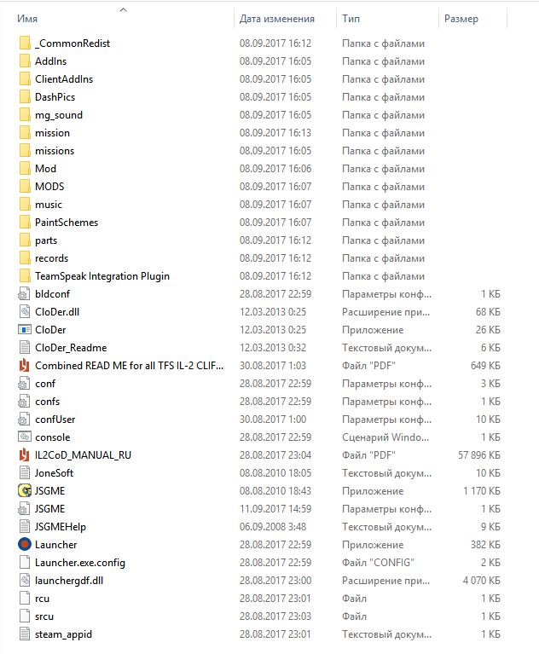The width and height of the screenshot is (539, 654).
Task: Click the bldconf config file icon
Action: click(24, 294)
